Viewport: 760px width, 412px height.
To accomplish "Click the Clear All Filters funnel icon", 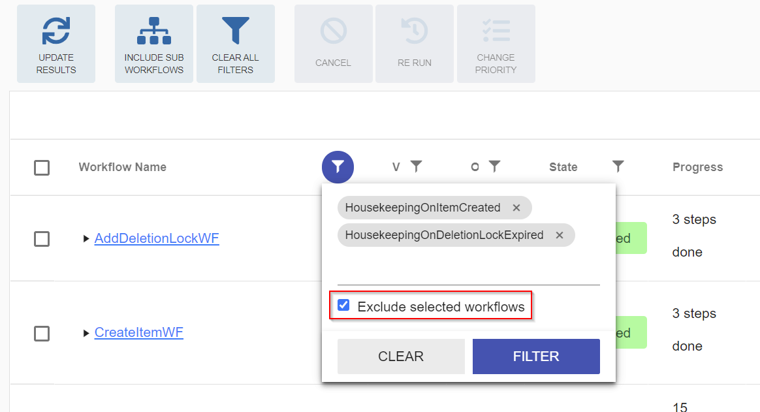I will pos(236,31).
